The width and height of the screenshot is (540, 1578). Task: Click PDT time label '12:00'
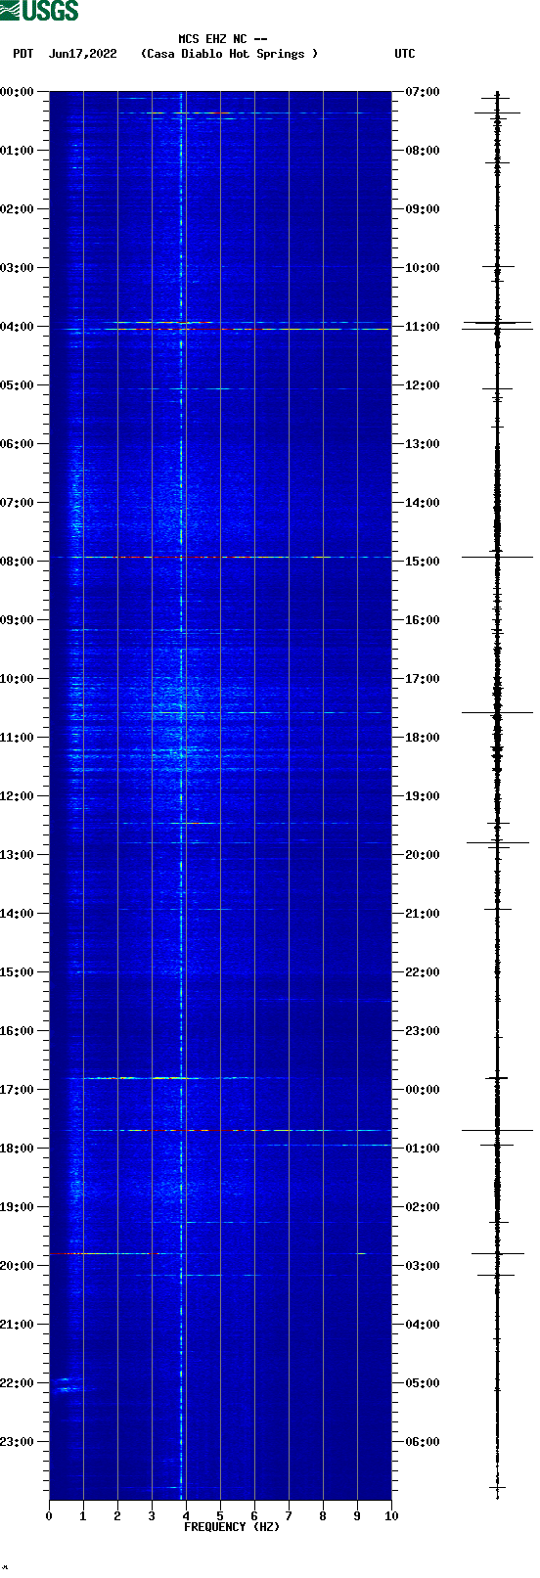pyautogui.click(x=18, y=796)
